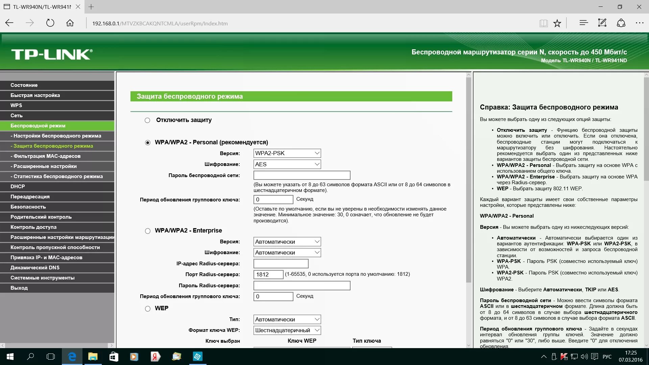Open Kaspersky tray icon

[x=564, y=357]
